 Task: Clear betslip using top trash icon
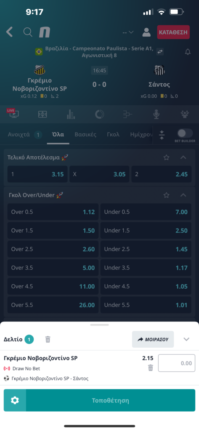(48, 340)
